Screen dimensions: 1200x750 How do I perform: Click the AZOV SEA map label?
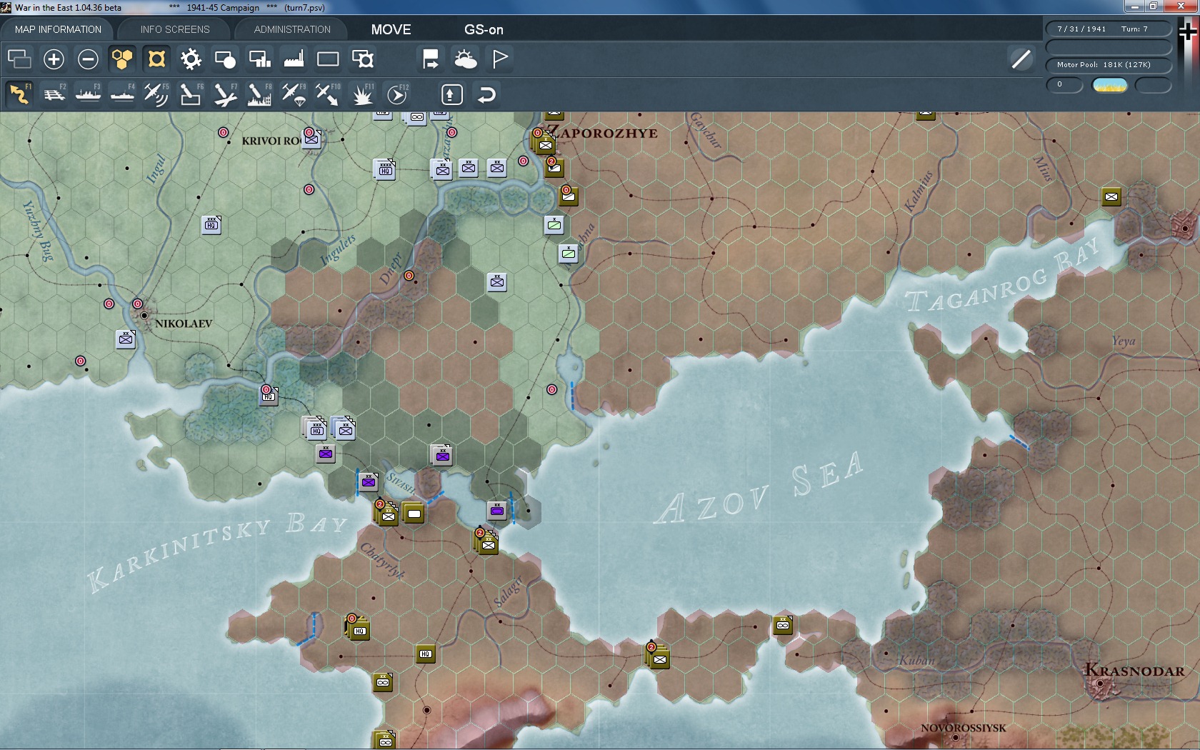click(760, 489)
